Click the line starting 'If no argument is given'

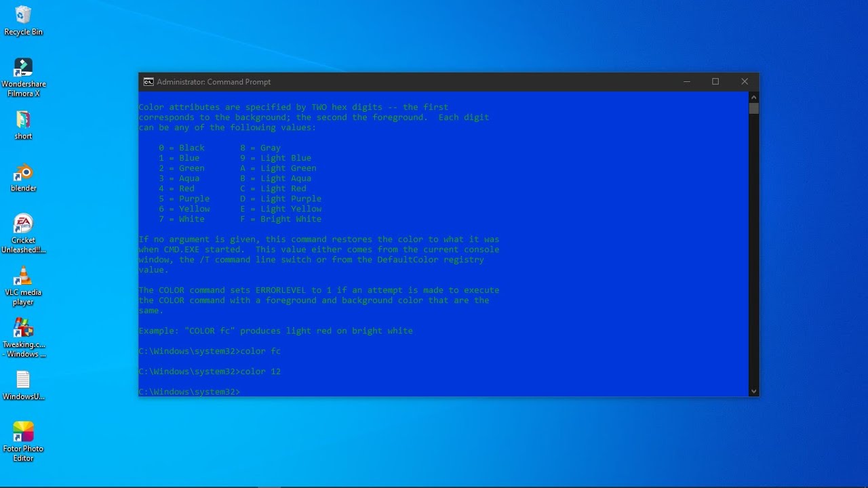coord(319,239)
